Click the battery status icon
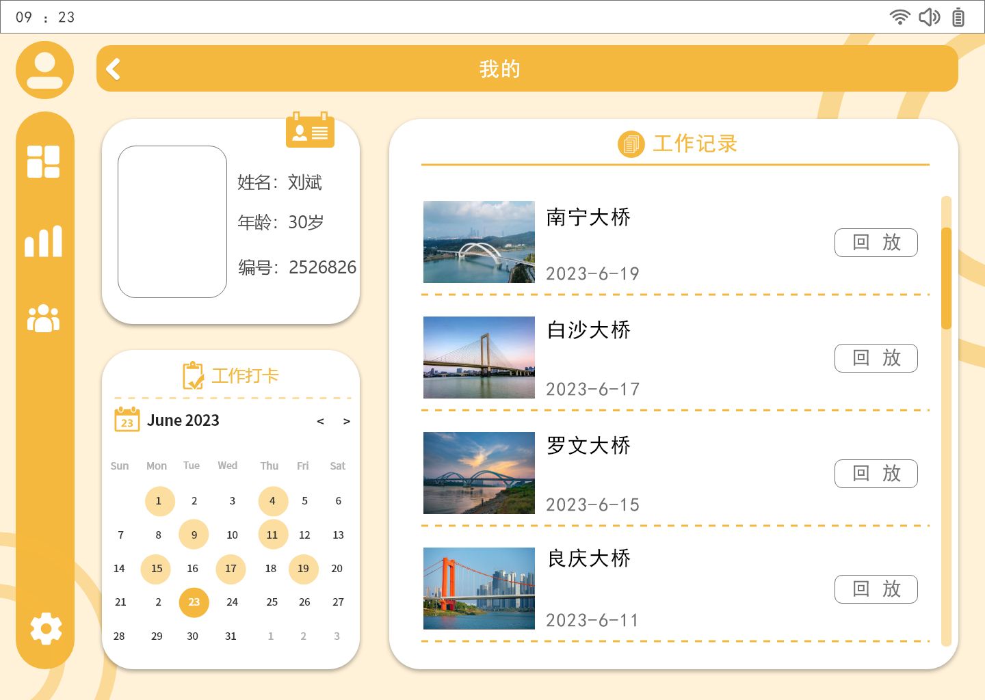The height and width of the screenshot is (700, 985). coord(958,16)
